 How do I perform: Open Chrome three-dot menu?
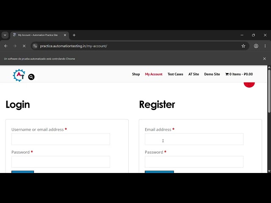click(x=265, y=46)
